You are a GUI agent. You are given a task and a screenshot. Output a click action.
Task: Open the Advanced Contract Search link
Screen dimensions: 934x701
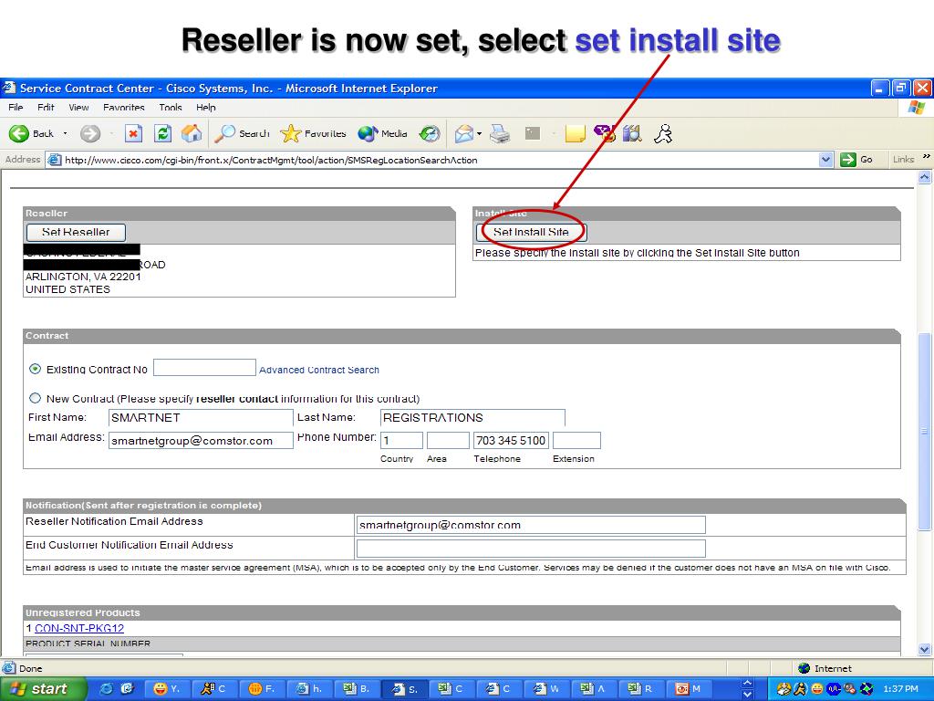pos(319,370)
